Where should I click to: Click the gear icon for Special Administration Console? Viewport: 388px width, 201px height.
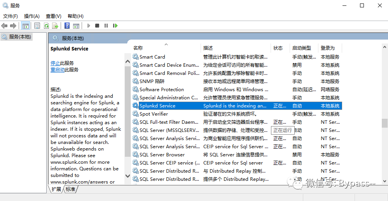click(136, 97)
